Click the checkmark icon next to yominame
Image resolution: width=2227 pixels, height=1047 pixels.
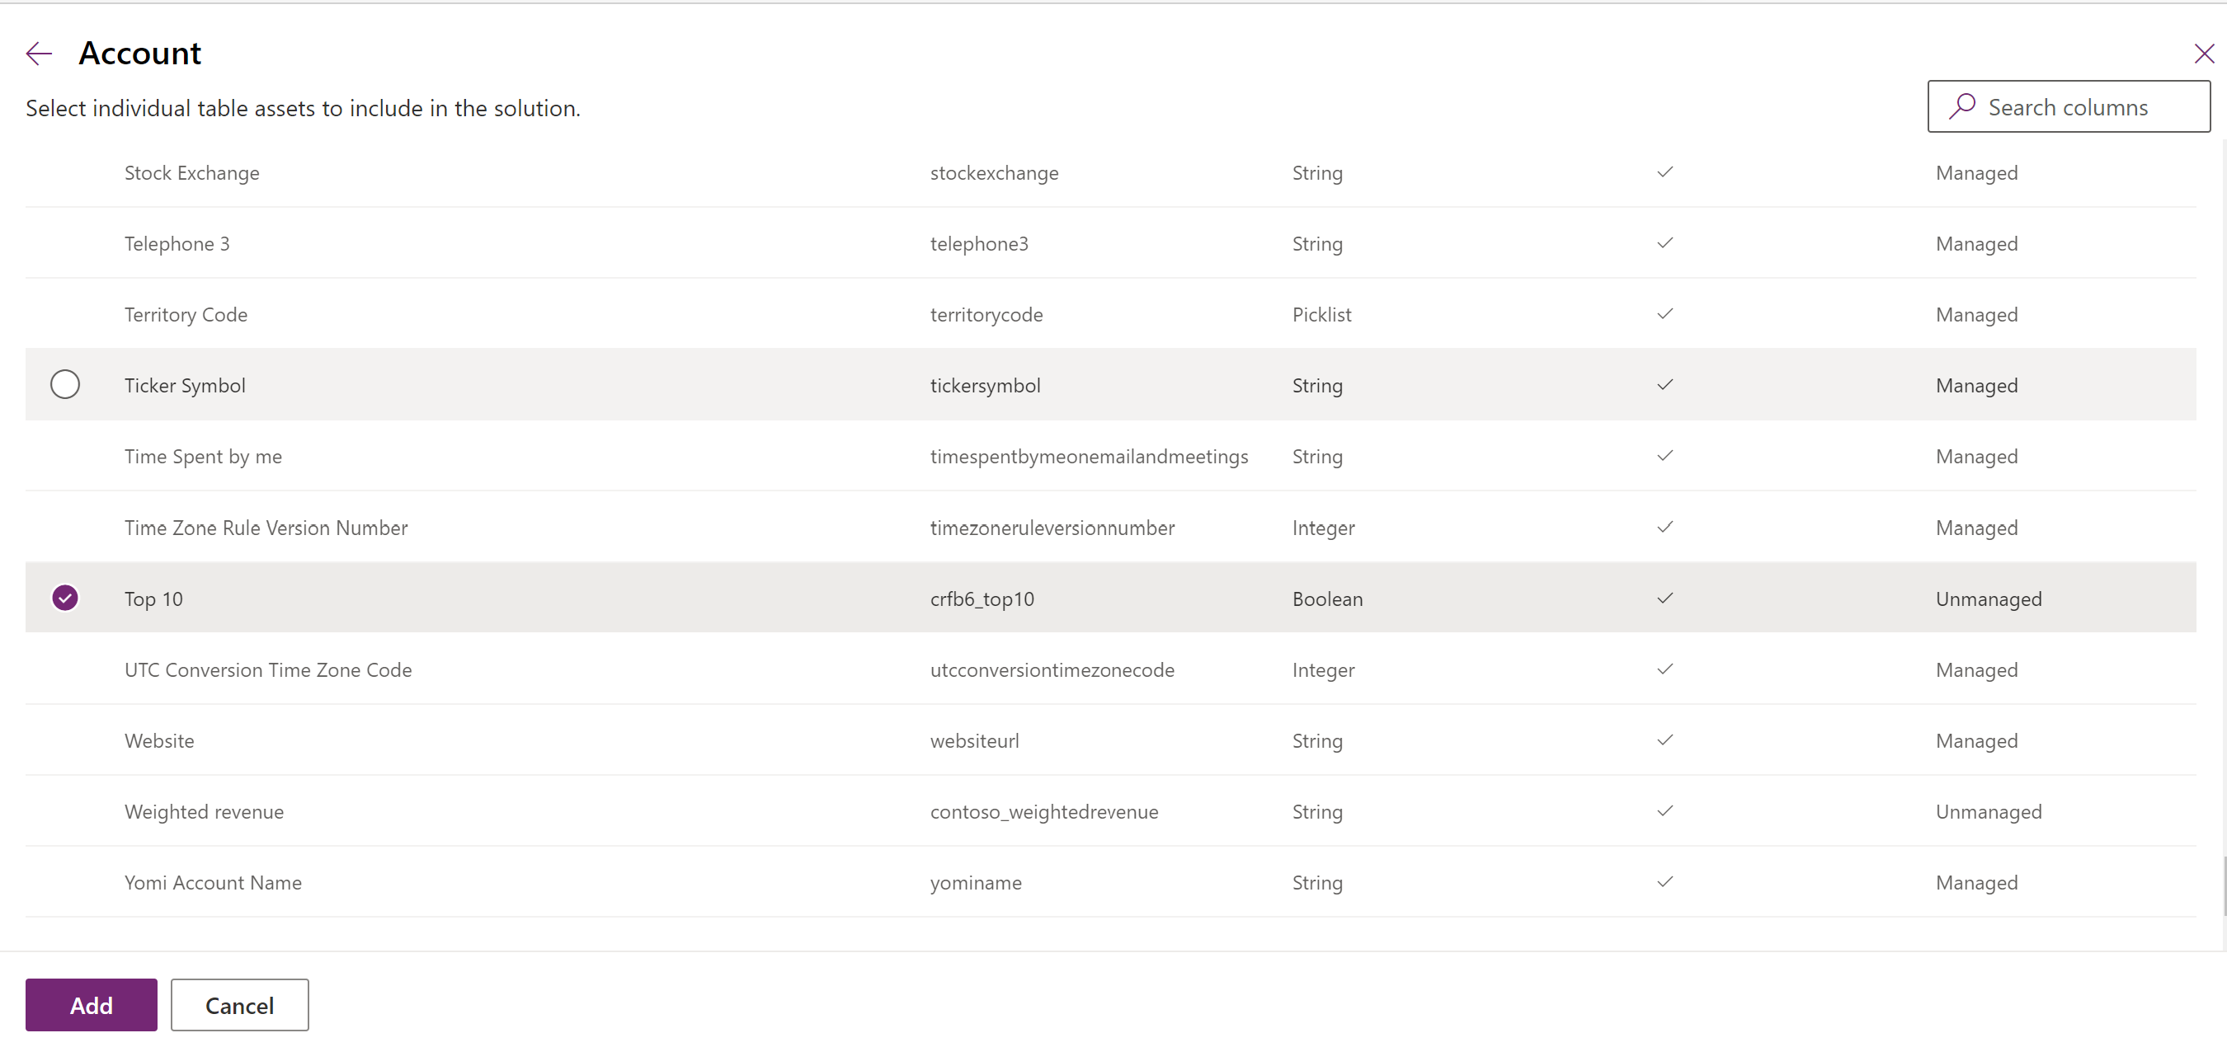pos(1666,881)
